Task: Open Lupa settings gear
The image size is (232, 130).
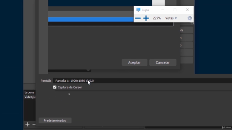Action: point(190,18)
